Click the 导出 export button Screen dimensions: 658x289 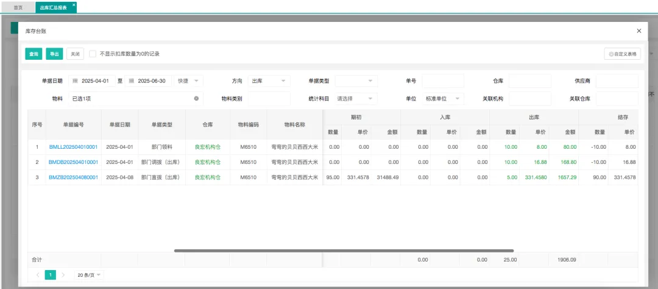coord(54,54)
